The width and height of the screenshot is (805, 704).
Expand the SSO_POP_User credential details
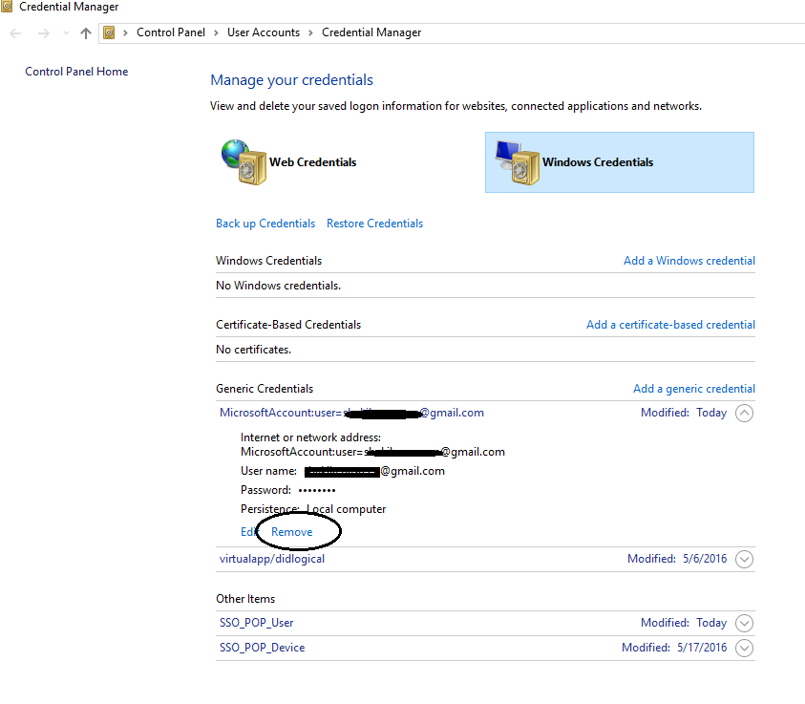point(744,622)
